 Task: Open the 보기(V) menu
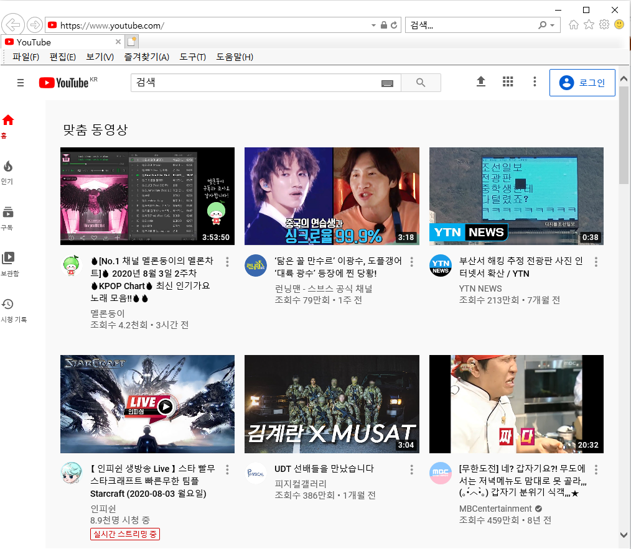(100, 57)
